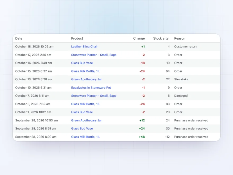Open Glass Bud Vase link in October 1 row

82,112
